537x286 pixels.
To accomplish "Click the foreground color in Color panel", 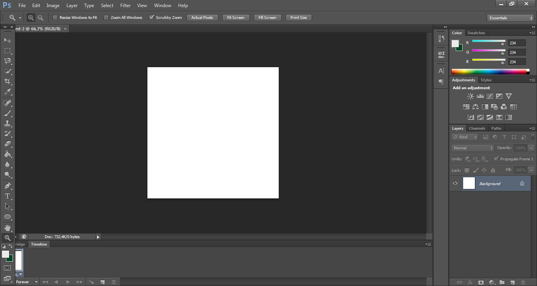I will [x=455, y=44].
